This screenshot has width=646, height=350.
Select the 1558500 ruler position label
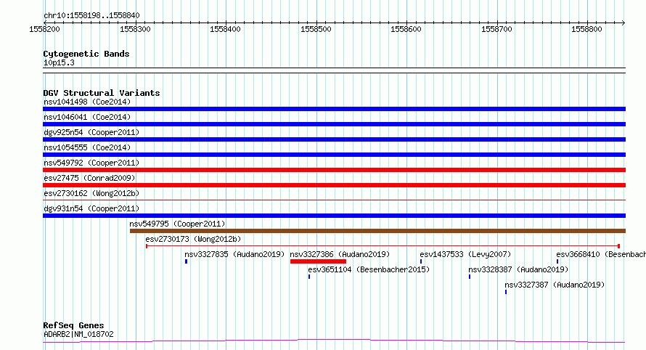tap(316, 29)
